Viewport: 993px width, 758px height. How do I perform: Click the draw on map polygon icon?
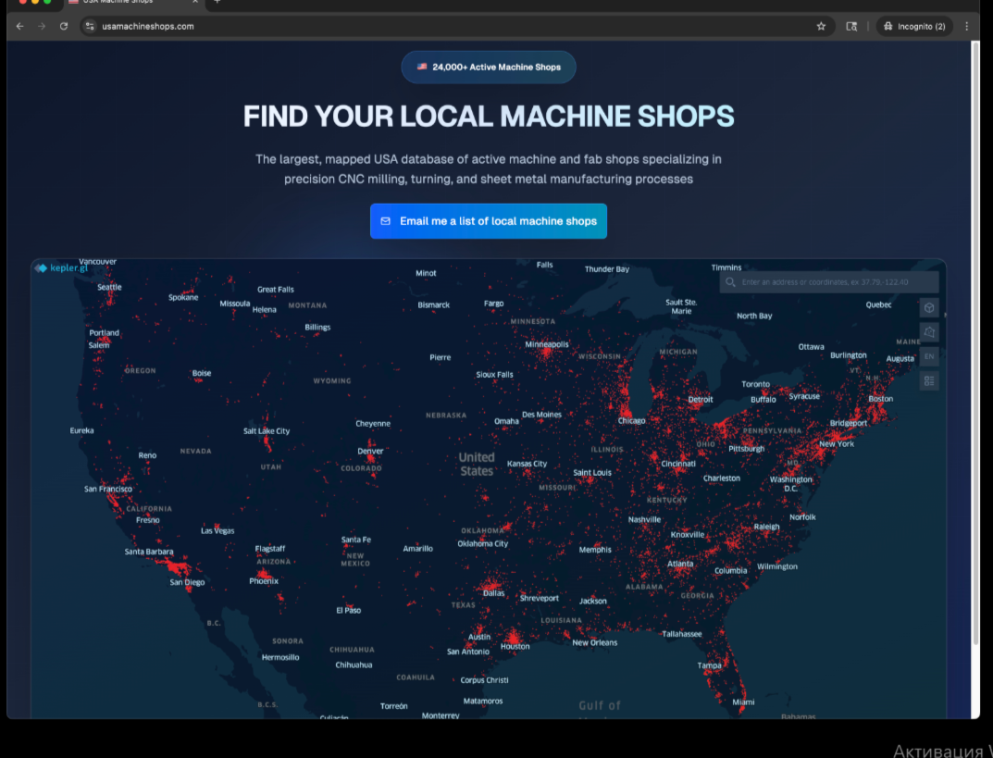pos(929,332)
